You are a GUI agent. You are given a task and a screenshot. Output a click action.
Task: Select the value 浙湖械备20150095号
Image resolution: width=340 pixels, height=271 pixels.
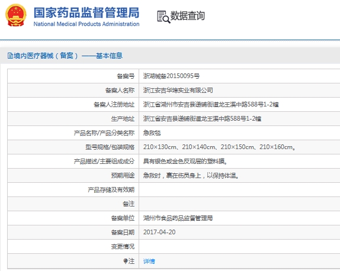171,76
